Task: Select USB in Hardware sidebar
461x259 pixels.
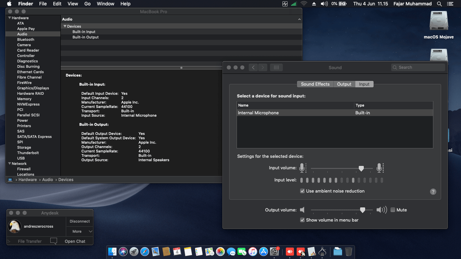Action: point(21,158)
